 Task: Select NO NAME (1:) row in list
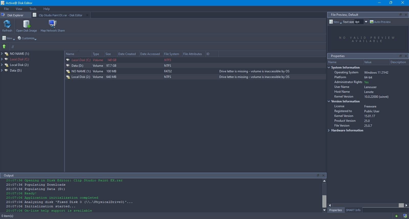(196, 71)
